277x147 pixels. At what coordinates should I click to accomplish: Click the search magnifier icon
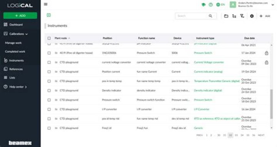210,16
